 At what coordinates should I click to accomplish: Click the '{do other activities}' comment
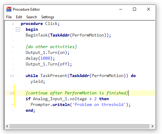[x=51, y=47]
